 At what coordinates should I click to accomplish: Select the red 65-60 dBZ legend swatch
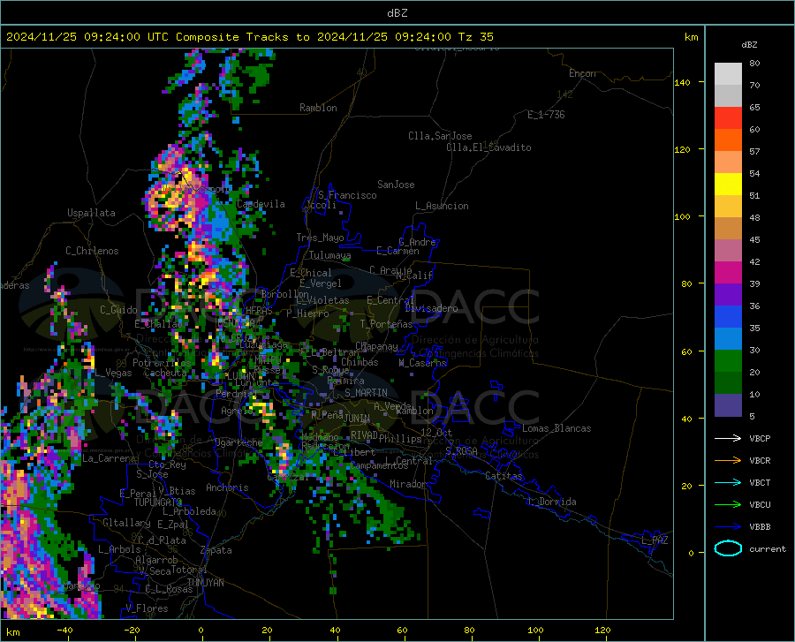728,118
